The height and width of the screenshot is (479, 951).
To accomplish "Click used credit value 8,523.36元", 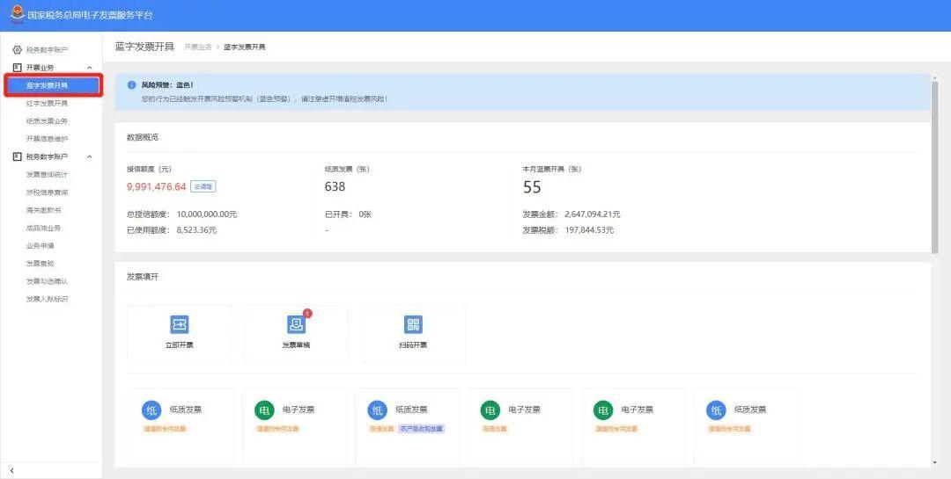I will (196, 230).
